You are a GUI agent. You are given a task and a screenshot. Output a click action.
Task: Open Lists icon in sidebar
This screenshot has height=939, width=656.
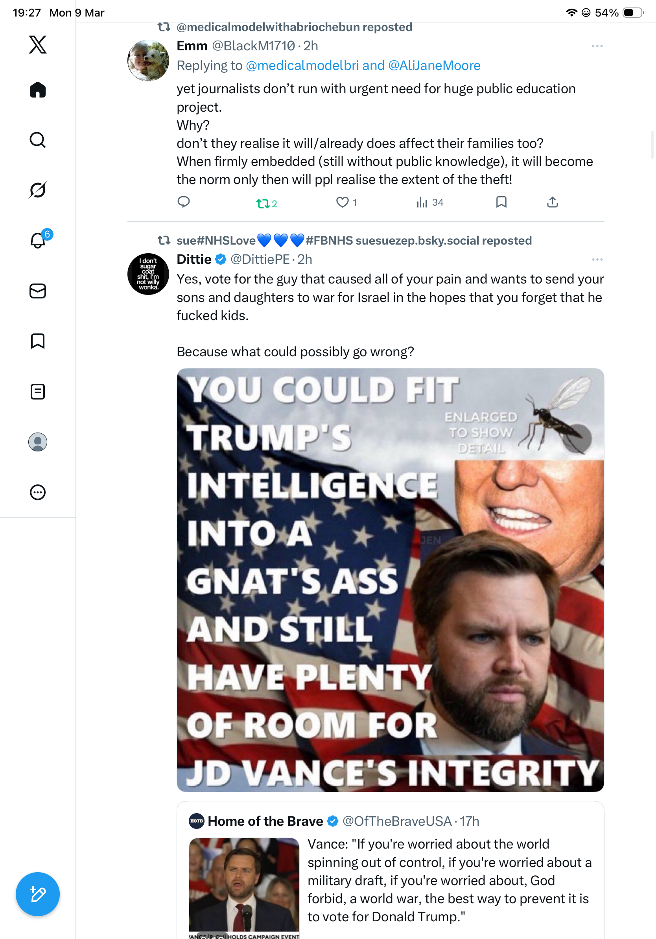click(38, 391)
